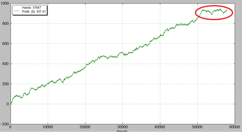Click y-axis label 400
The width and height of the screenshot is (242, 132).
(6, 64)
